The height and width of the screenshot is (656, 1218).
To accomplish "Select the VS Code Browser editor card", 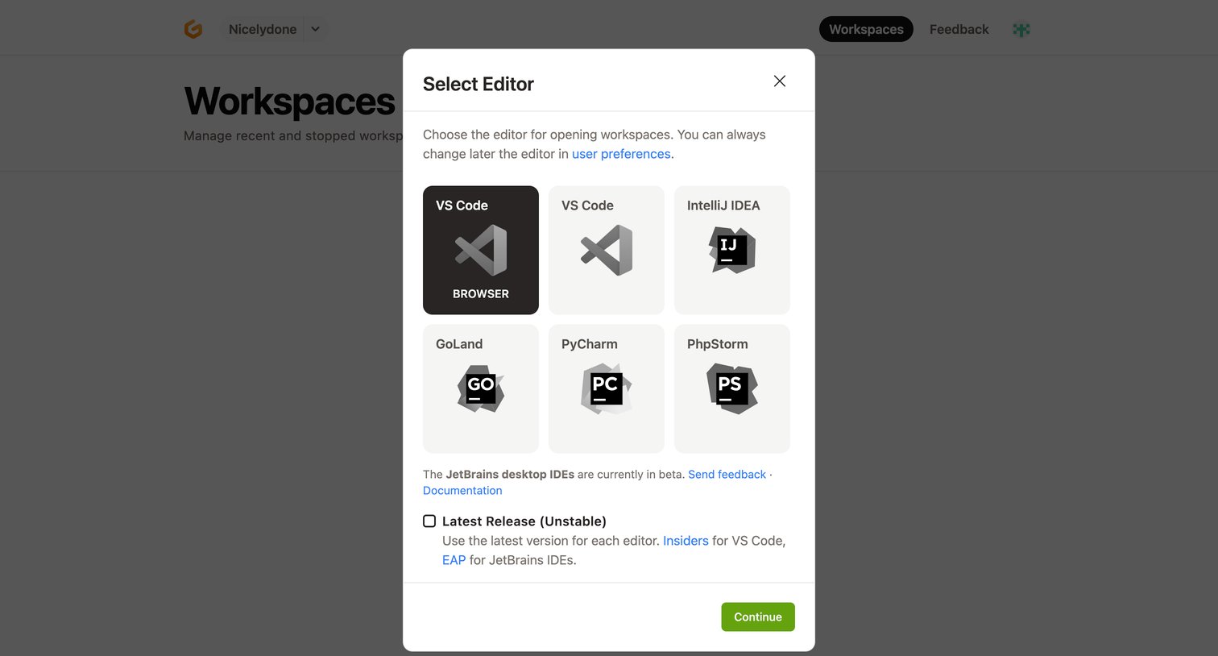I will [481, 250].
